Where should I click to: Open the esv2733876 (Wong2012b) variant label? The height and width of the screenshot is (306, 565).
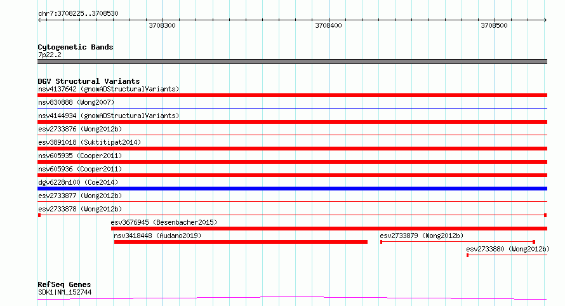[80, 129]
